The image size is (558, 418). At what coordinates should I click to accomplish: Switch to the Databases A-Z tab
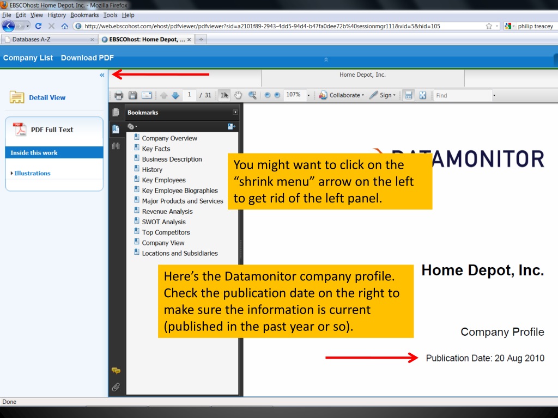49,39
